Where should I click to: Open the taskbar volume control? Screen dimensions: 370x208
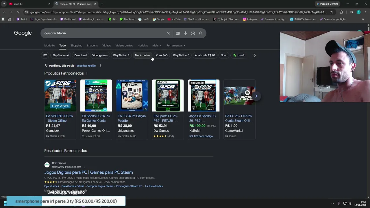click(350, 203)
